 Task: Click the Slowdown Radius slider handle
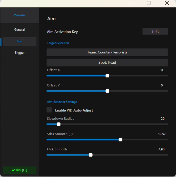pyautogui.click(x=58, y=124)
